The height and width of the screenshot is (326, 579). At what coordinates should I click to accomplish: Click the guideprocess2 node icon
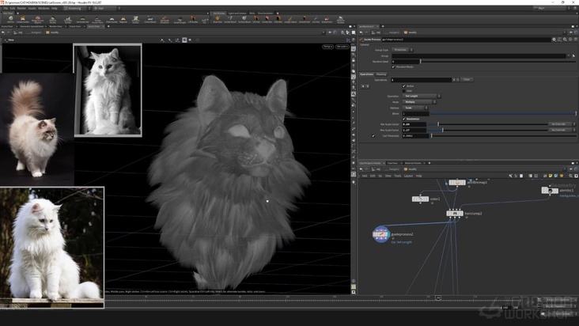pos(381,234)
